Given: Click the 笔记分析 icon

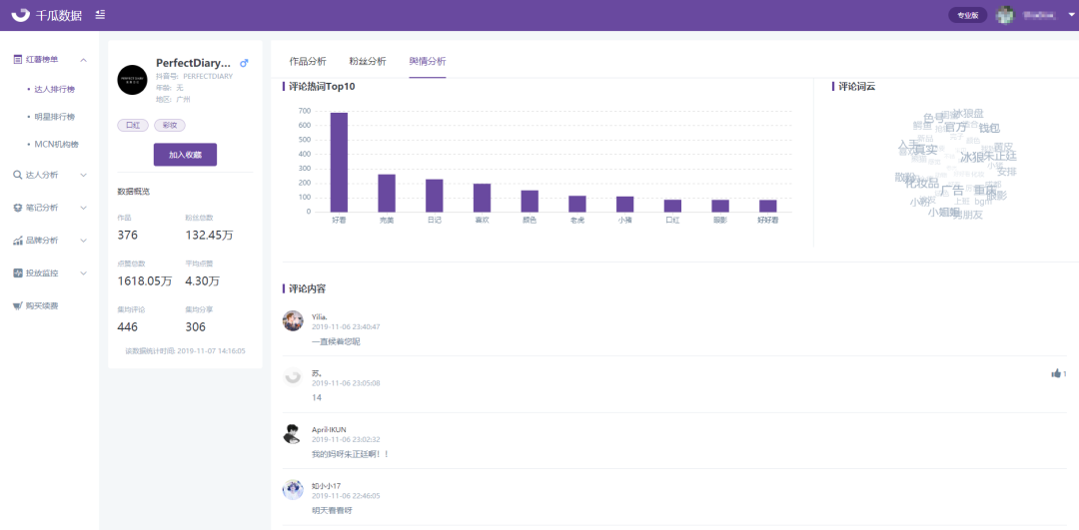Looking at the screenshot, I should click(x=18, y=208).
